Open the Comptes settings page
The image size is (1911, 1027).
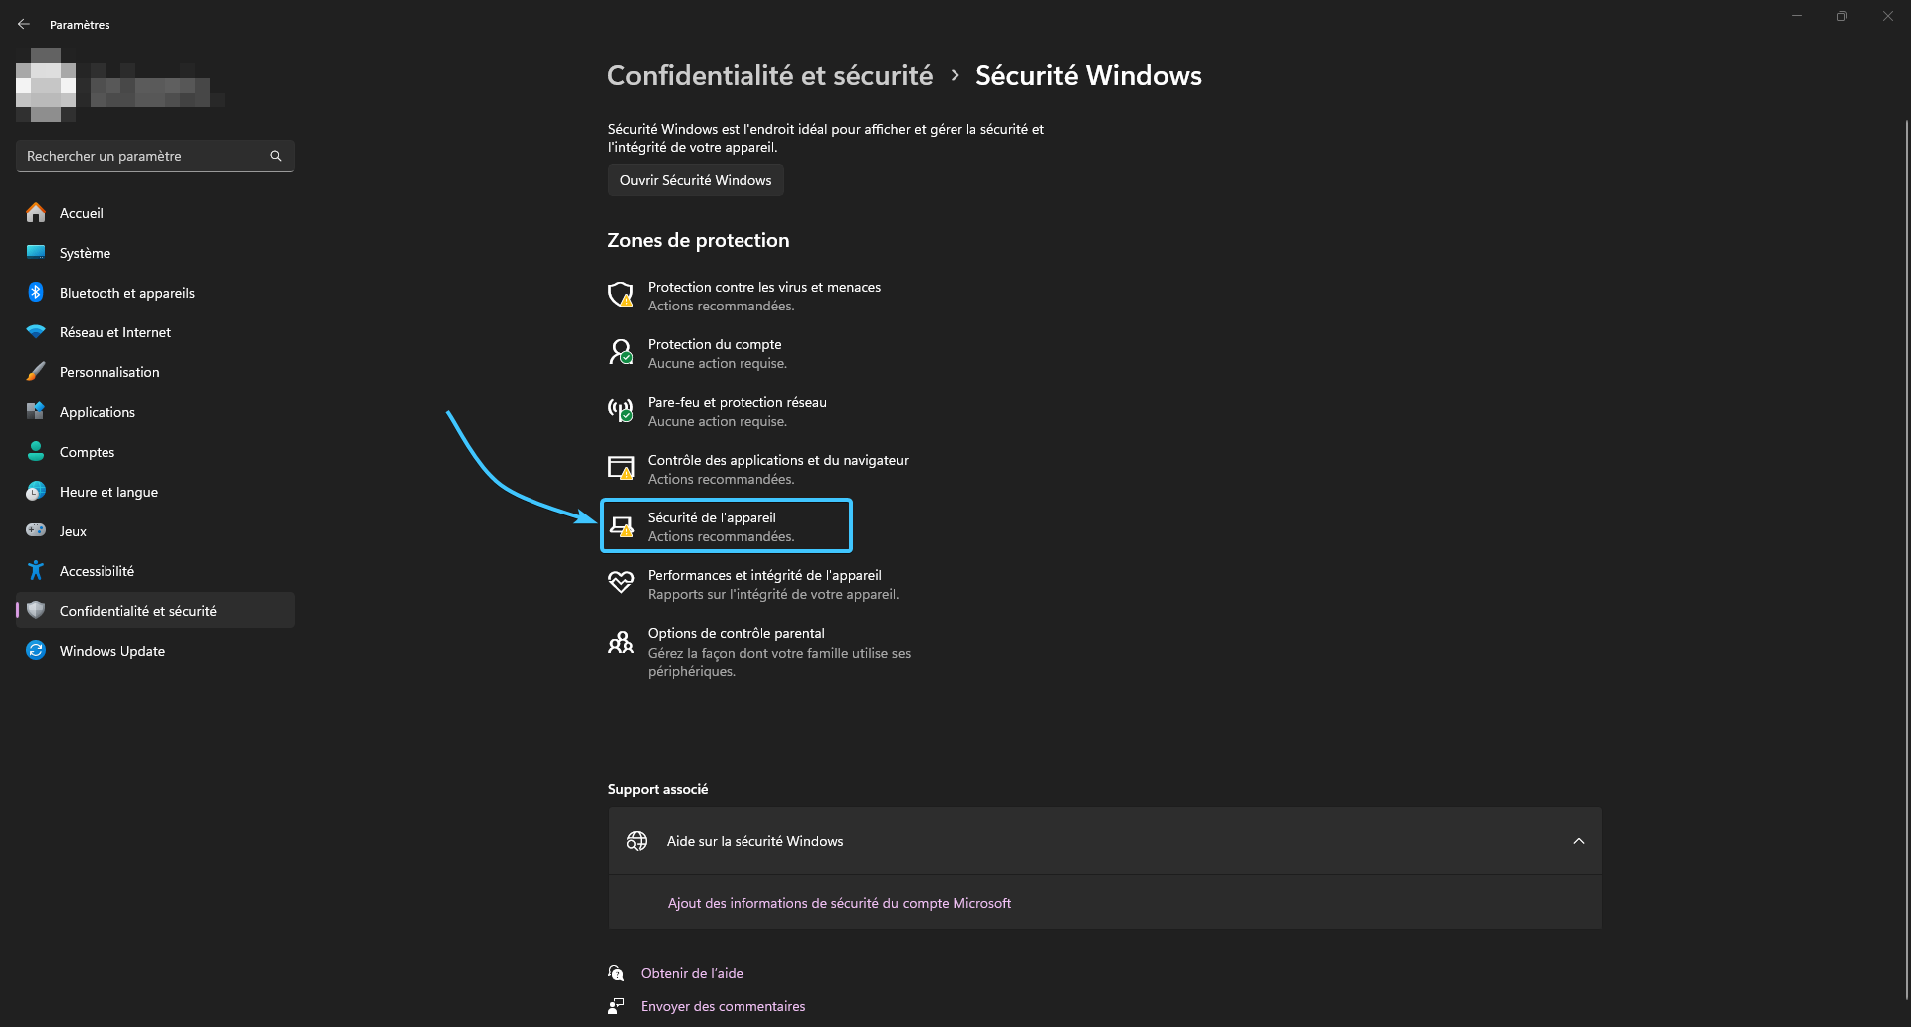(x=155, y=452)
